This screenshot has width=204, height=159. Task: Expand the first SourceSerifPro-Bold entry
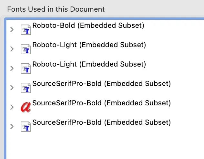tap(12, 88)
